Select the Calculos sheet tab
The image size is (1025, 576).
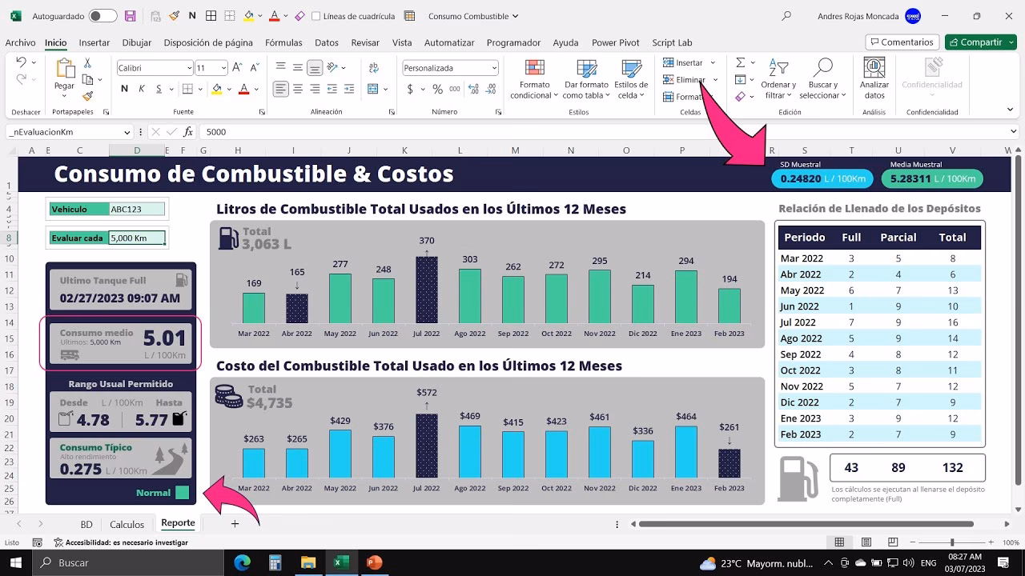(x=127, y=524)
